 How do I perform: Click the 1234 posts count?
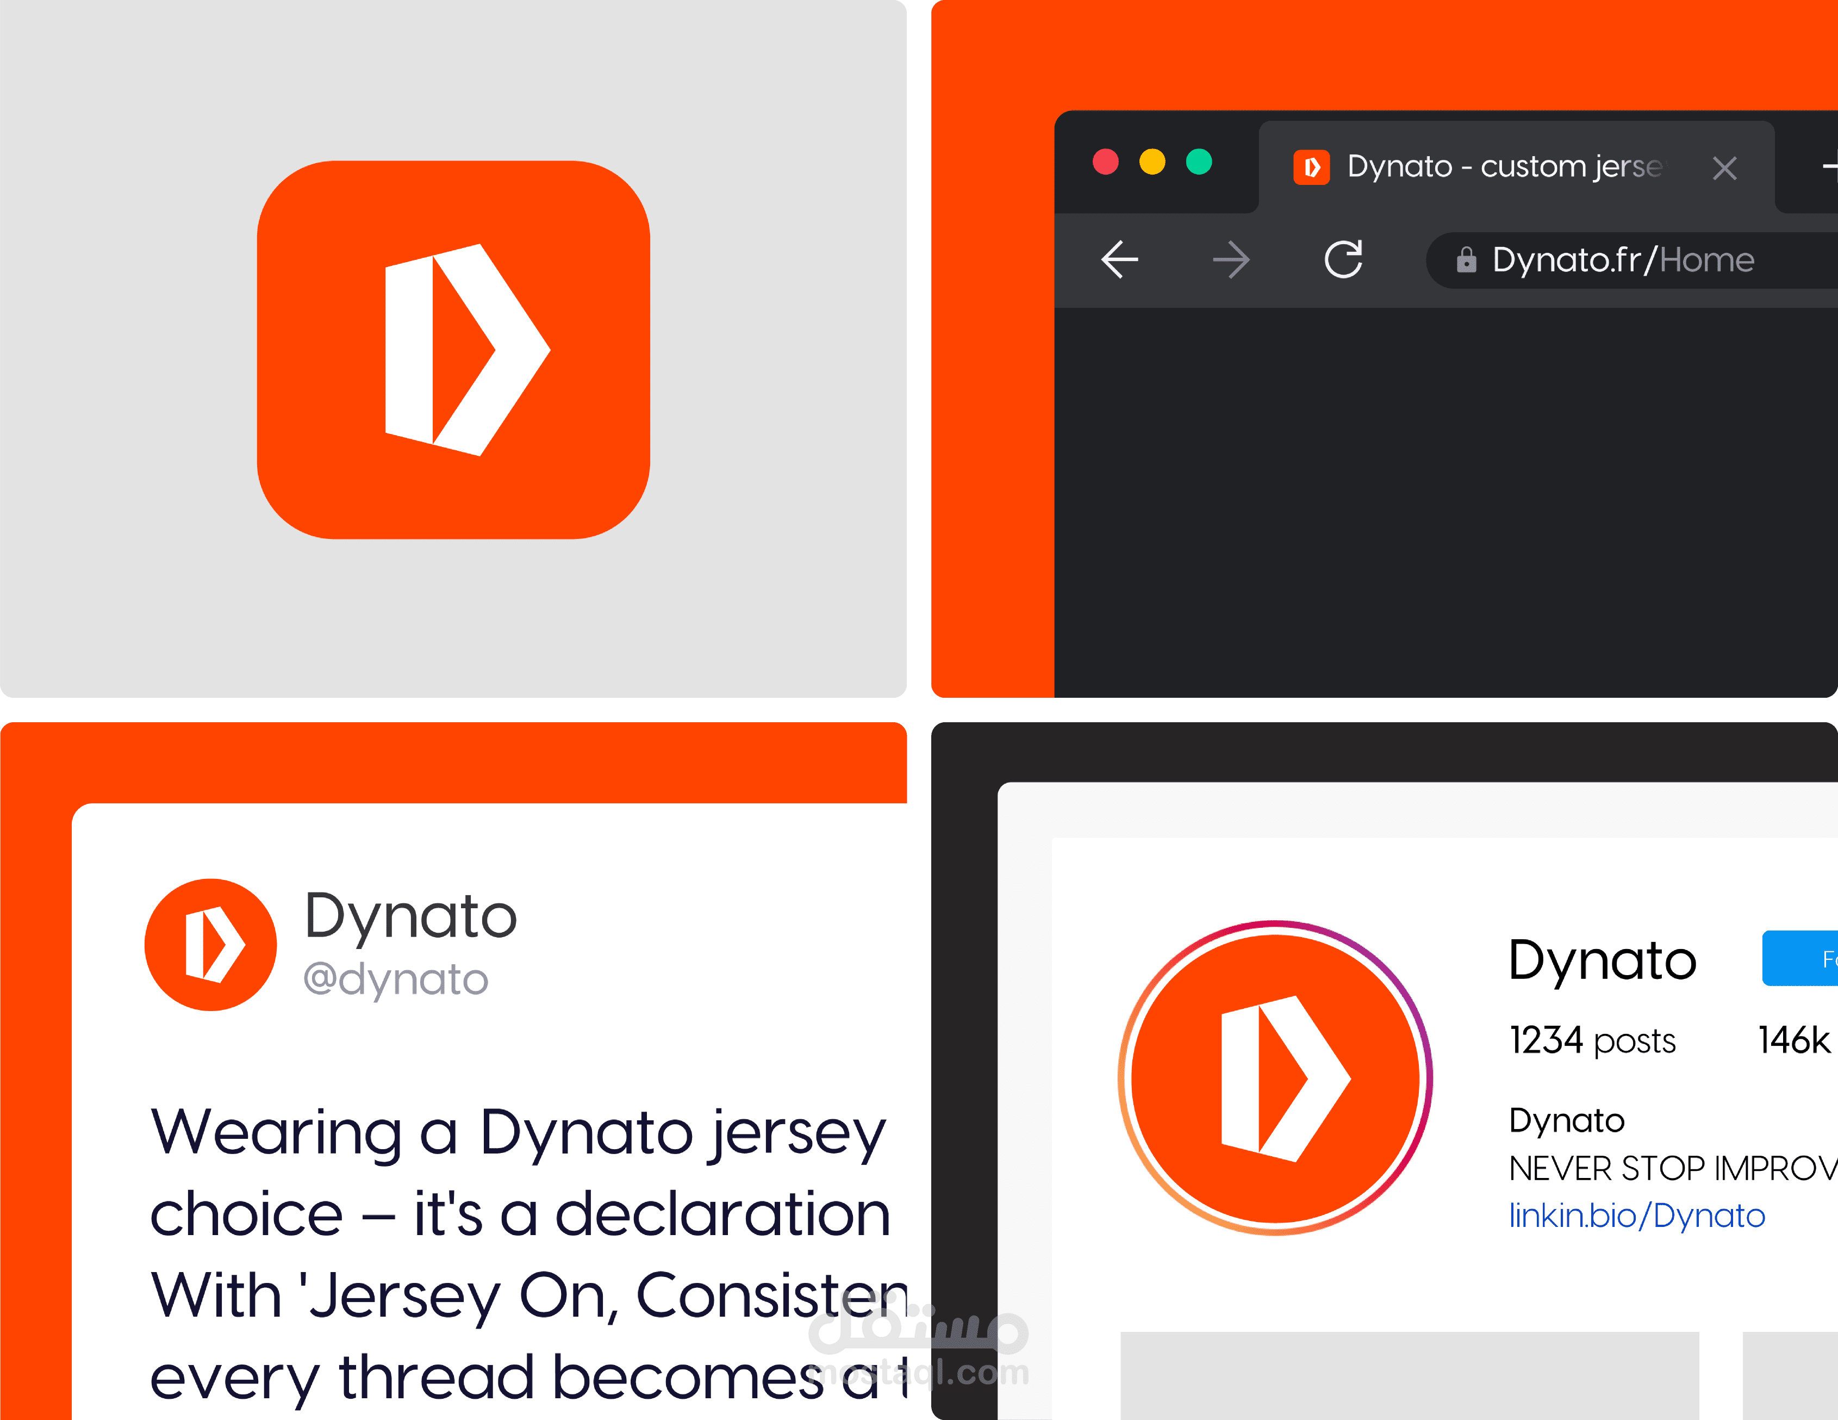(1591, 1040)
